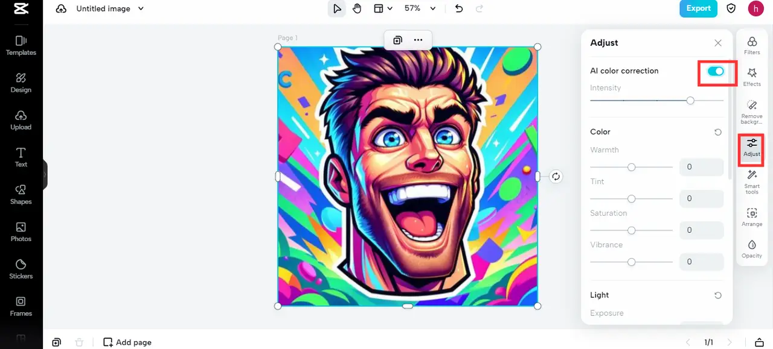Open the canvas layout resize dropdown

click(382, 8)
